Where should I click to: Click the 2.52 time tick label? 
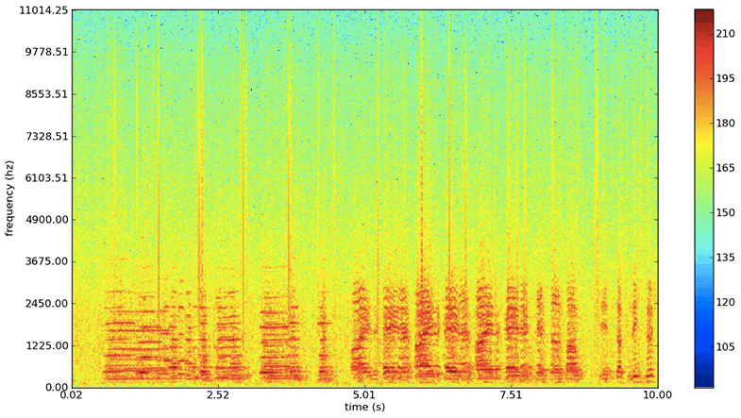tap(218, 394)
